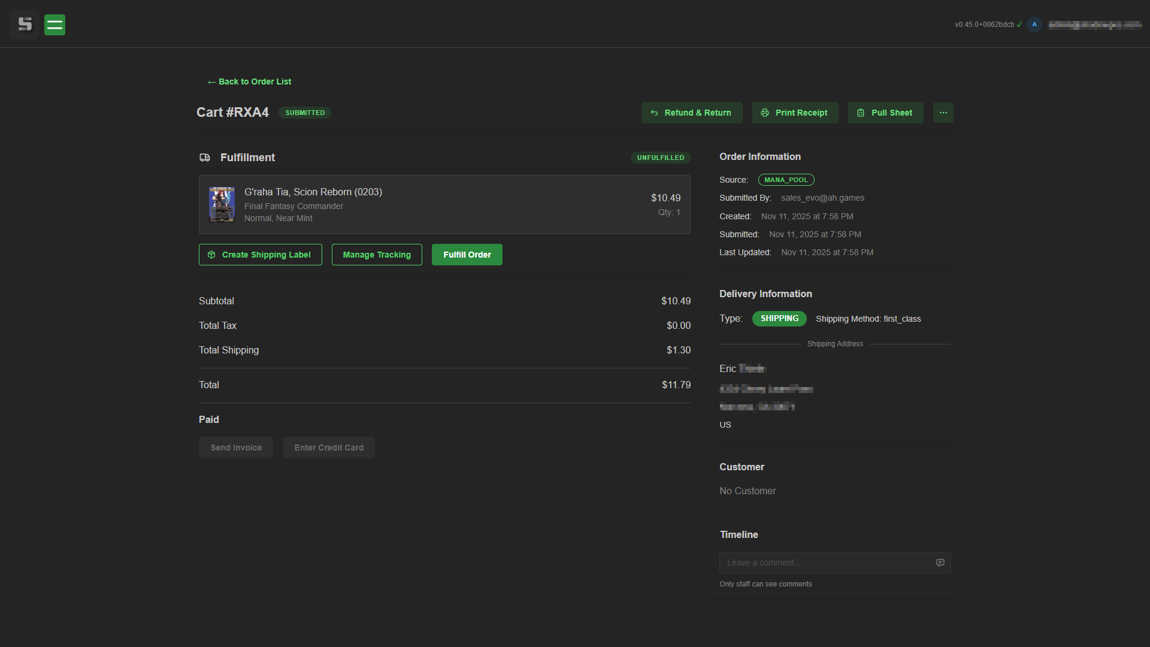1150x647 pixels.
Task: Click the Enter Credit Card button
Action: pyautogui.click(x=328, y=448)
